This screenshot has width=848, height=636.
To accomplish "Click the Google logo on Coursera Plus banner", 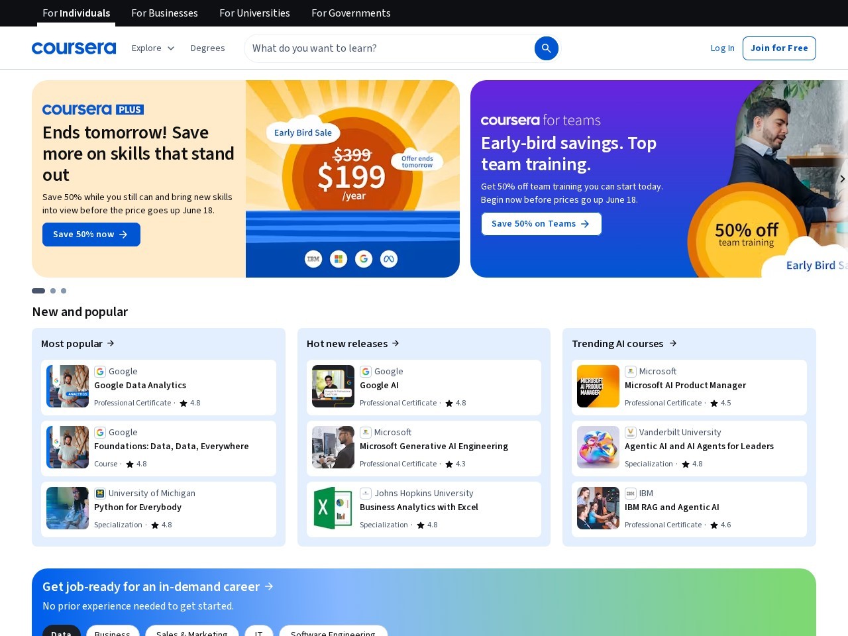I will tap(364, 259).
